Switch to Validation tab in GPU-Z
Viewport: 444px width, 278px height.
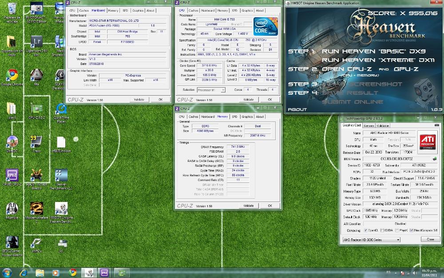[383, 125]
